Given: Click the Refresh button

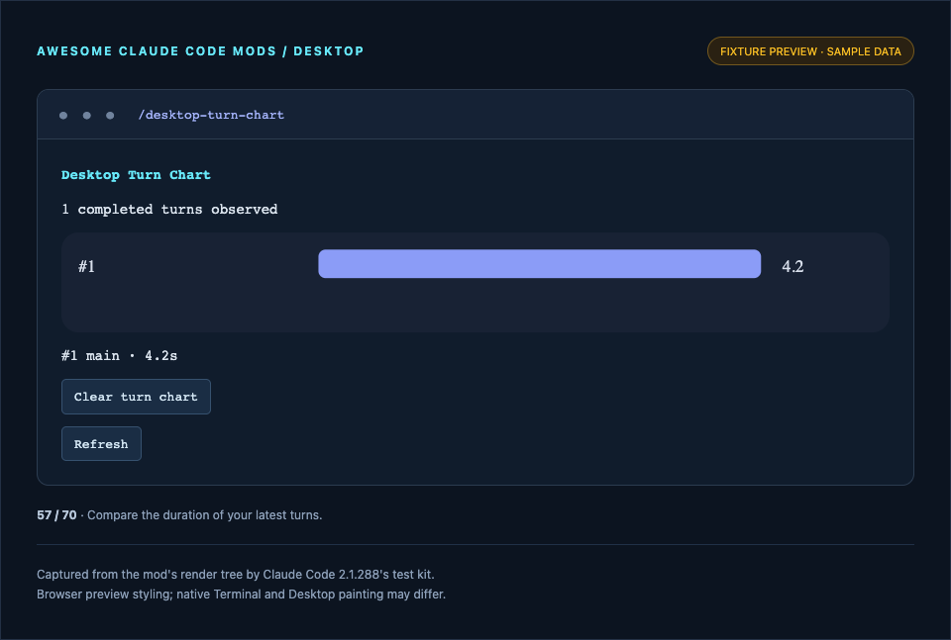Looking at the screenshot, I should point(101,444).
